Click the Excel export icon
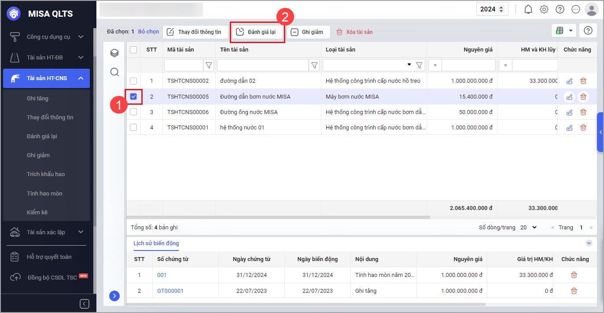The height and width of the screenshot is (313, 604). click(x=560, y=30)
